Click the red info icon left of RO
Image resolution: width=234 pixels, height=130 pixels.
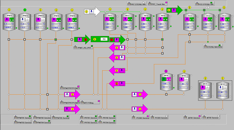86,39
